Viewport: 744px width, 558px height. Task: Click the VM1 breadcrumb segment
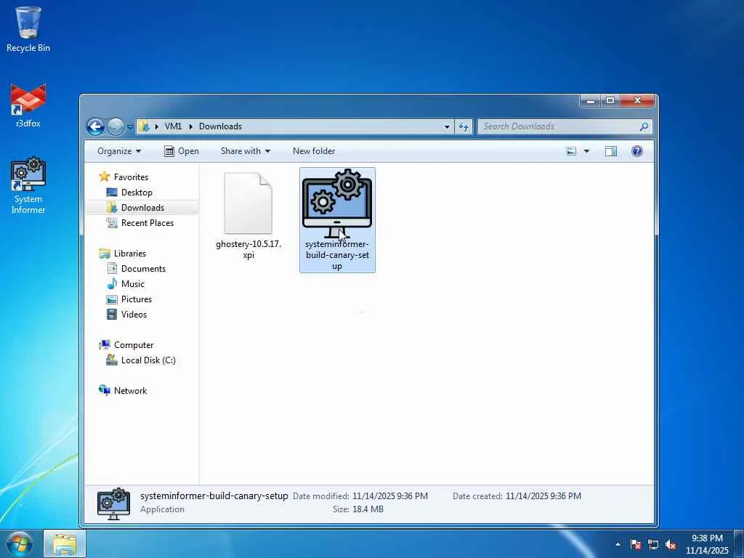(x=173, y=126)
